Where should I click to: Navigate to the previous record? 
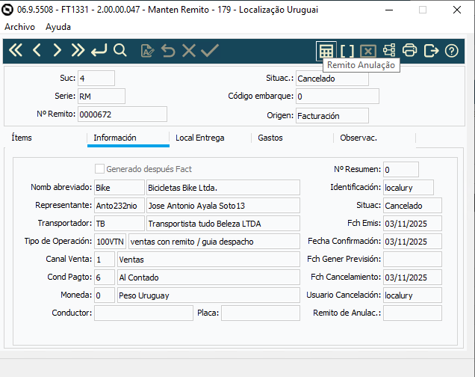pos(37,51)
